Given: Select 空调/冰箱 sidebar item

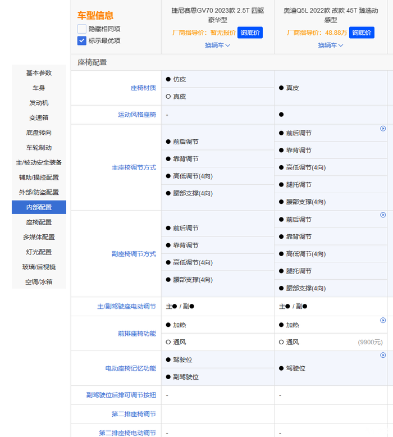Looking at the screenshot, I should click(x=39, y=282).
